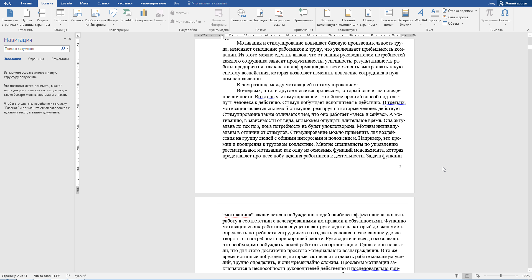Click Поиск в документе search field
532x280 pixels.
[32, 49]
